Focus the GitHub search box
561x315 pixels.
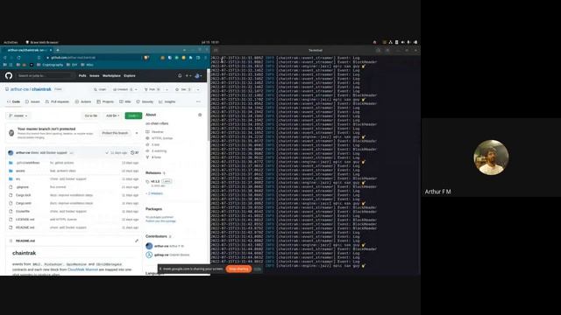coord(45,76)
